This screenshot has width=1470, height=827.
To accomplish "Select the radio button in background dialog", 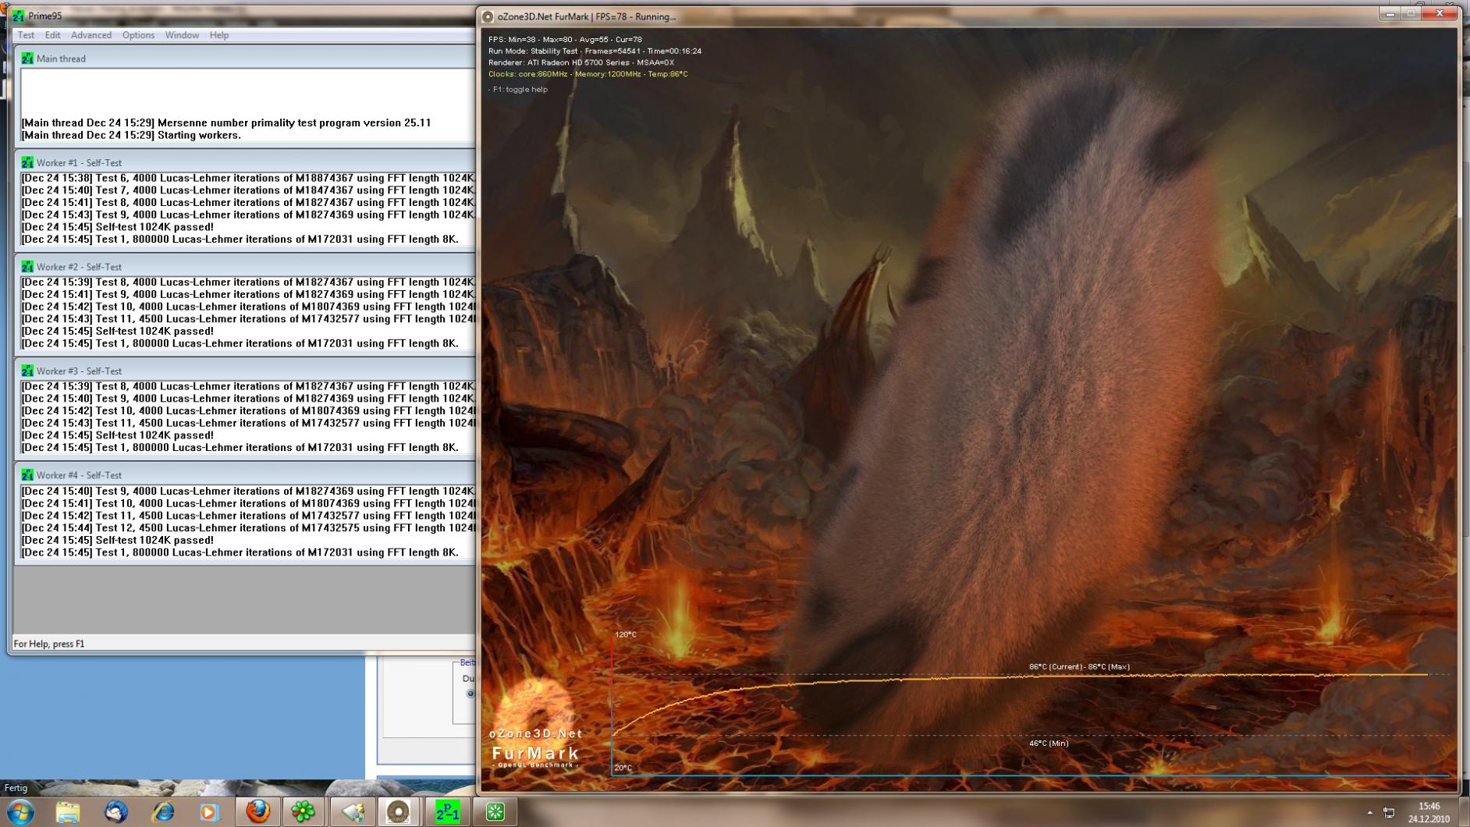I will (470, 694).
